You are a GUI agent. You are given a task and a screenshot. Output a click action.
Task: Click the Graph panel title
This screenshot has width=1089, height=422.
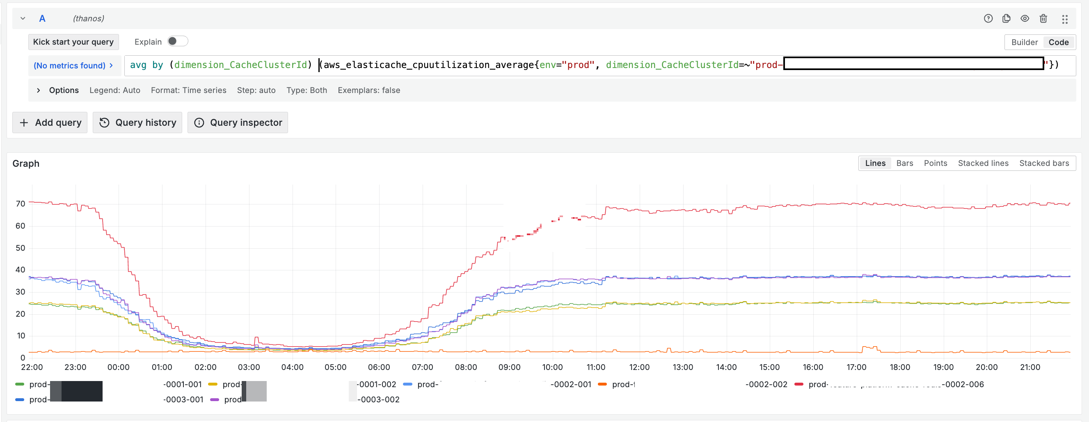click(26, 164)
